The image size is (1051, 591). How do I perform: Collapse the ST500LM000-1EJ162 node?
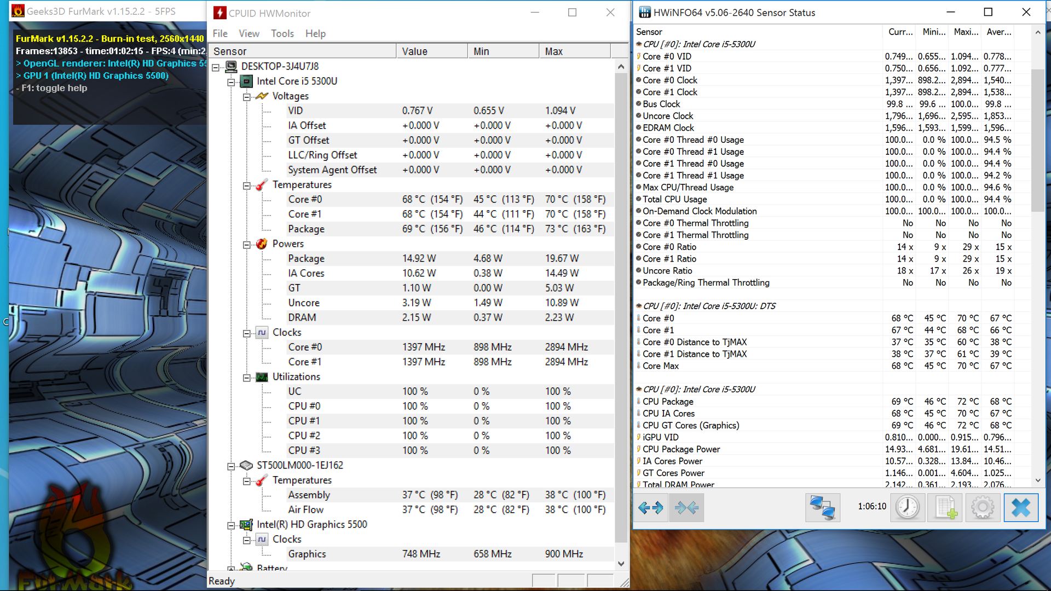[x=231, y=466]
